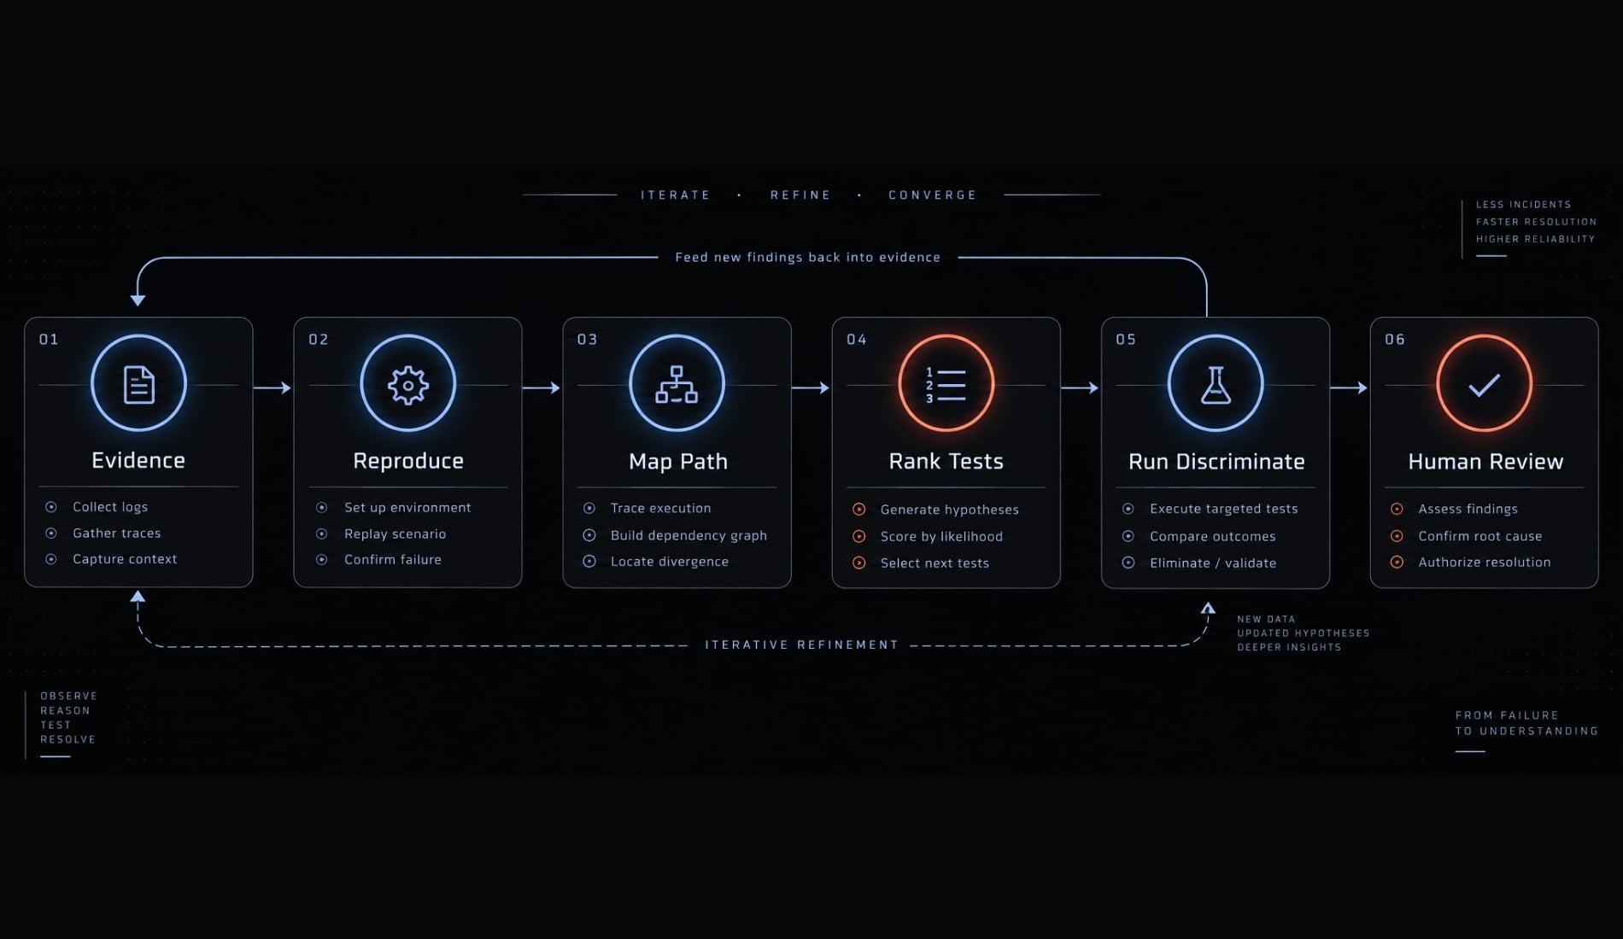Viewport: 1623px width, 939px height.
Task: Click the arrow between Evidence and Reproduce
Action: [273, 388]
